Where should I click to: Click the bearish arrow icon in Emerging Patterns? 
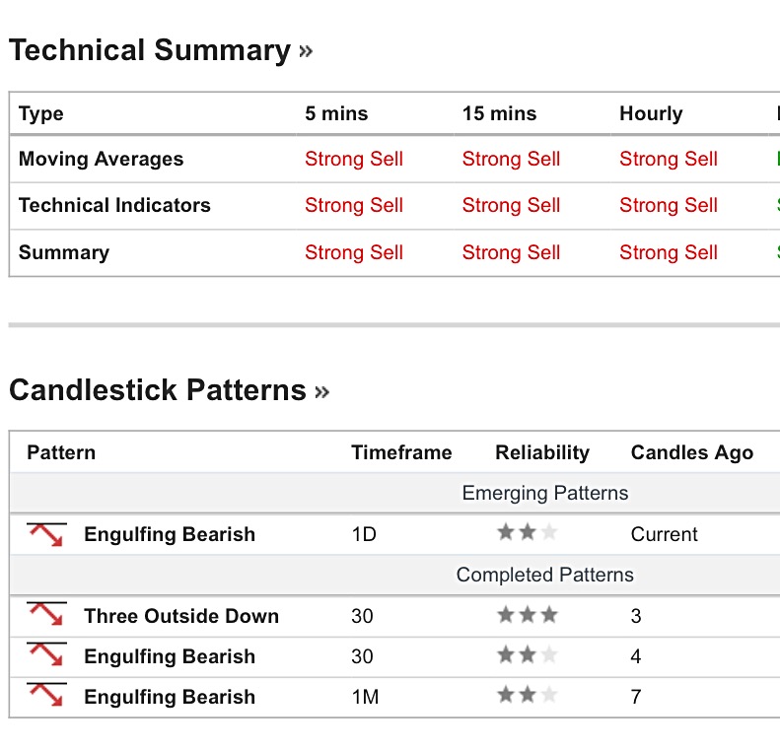pos(45,535)
